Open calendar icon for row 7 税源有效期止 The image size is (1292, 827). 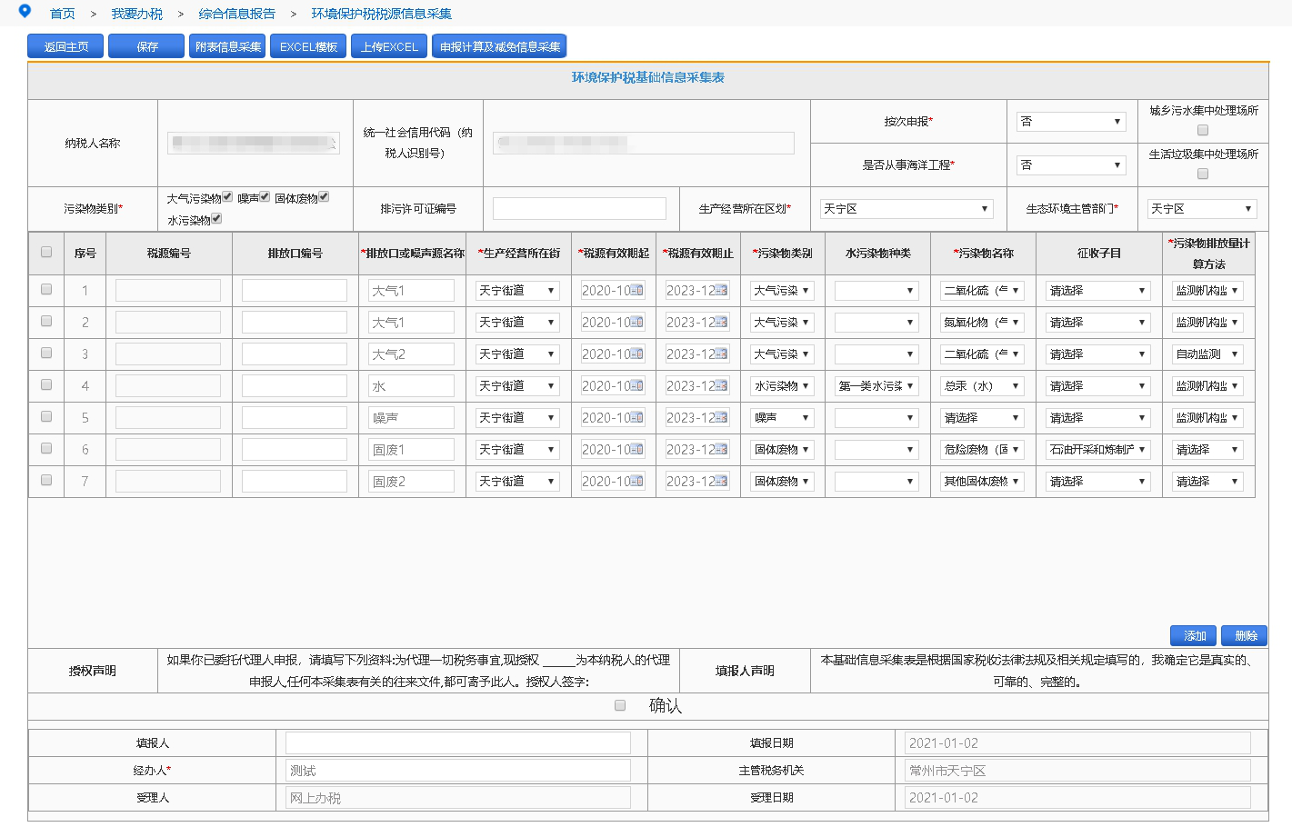[x=721, y=482]
